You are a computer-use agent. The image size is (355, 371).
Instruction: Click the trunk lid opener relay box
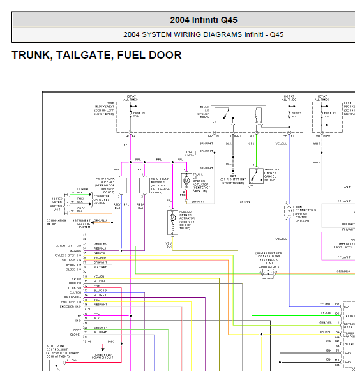click(x=238, y=114)
